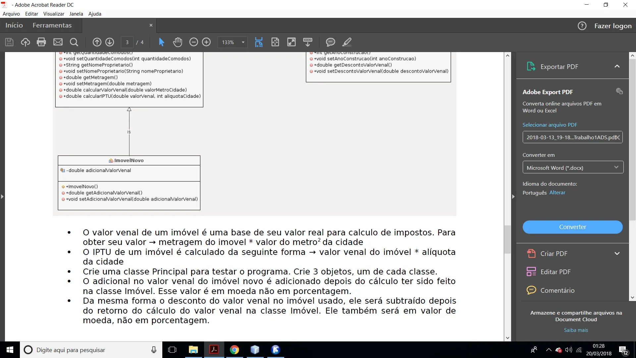The width and height of the screenshot is (636, 358).
Task: Collapse the Exportar PDF section
Action: pyautogui.click(x=617, y=66)
